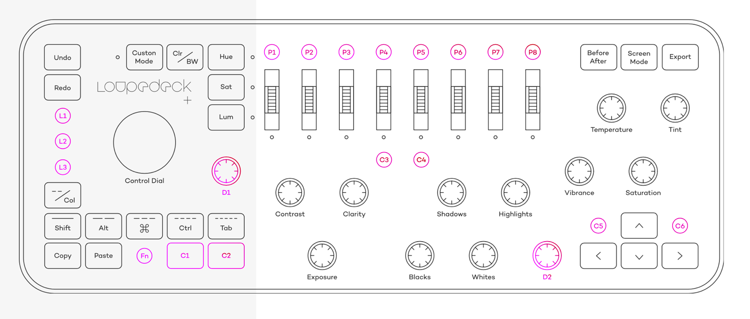Viewport: 750px width, 319px height.
Task: Adjust the Shadows dial
Action: click(452, 193)
